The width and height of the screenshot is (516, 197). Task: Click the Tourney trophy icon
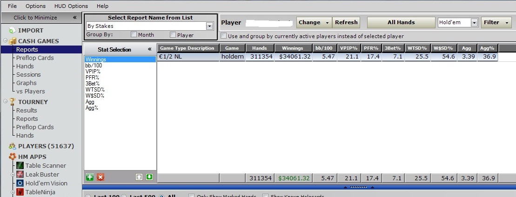13,102
